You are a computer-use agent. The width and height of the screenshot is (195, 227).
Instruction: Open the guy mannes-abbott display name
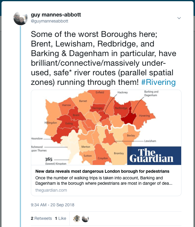coord(56,15)
